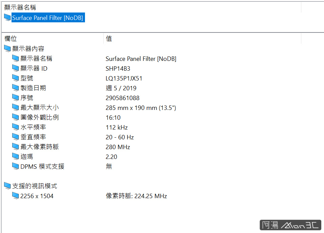Viewport: 324px width, 233px height.
Task: Click the 112 kHz value
Action: [x=117, y=127]
